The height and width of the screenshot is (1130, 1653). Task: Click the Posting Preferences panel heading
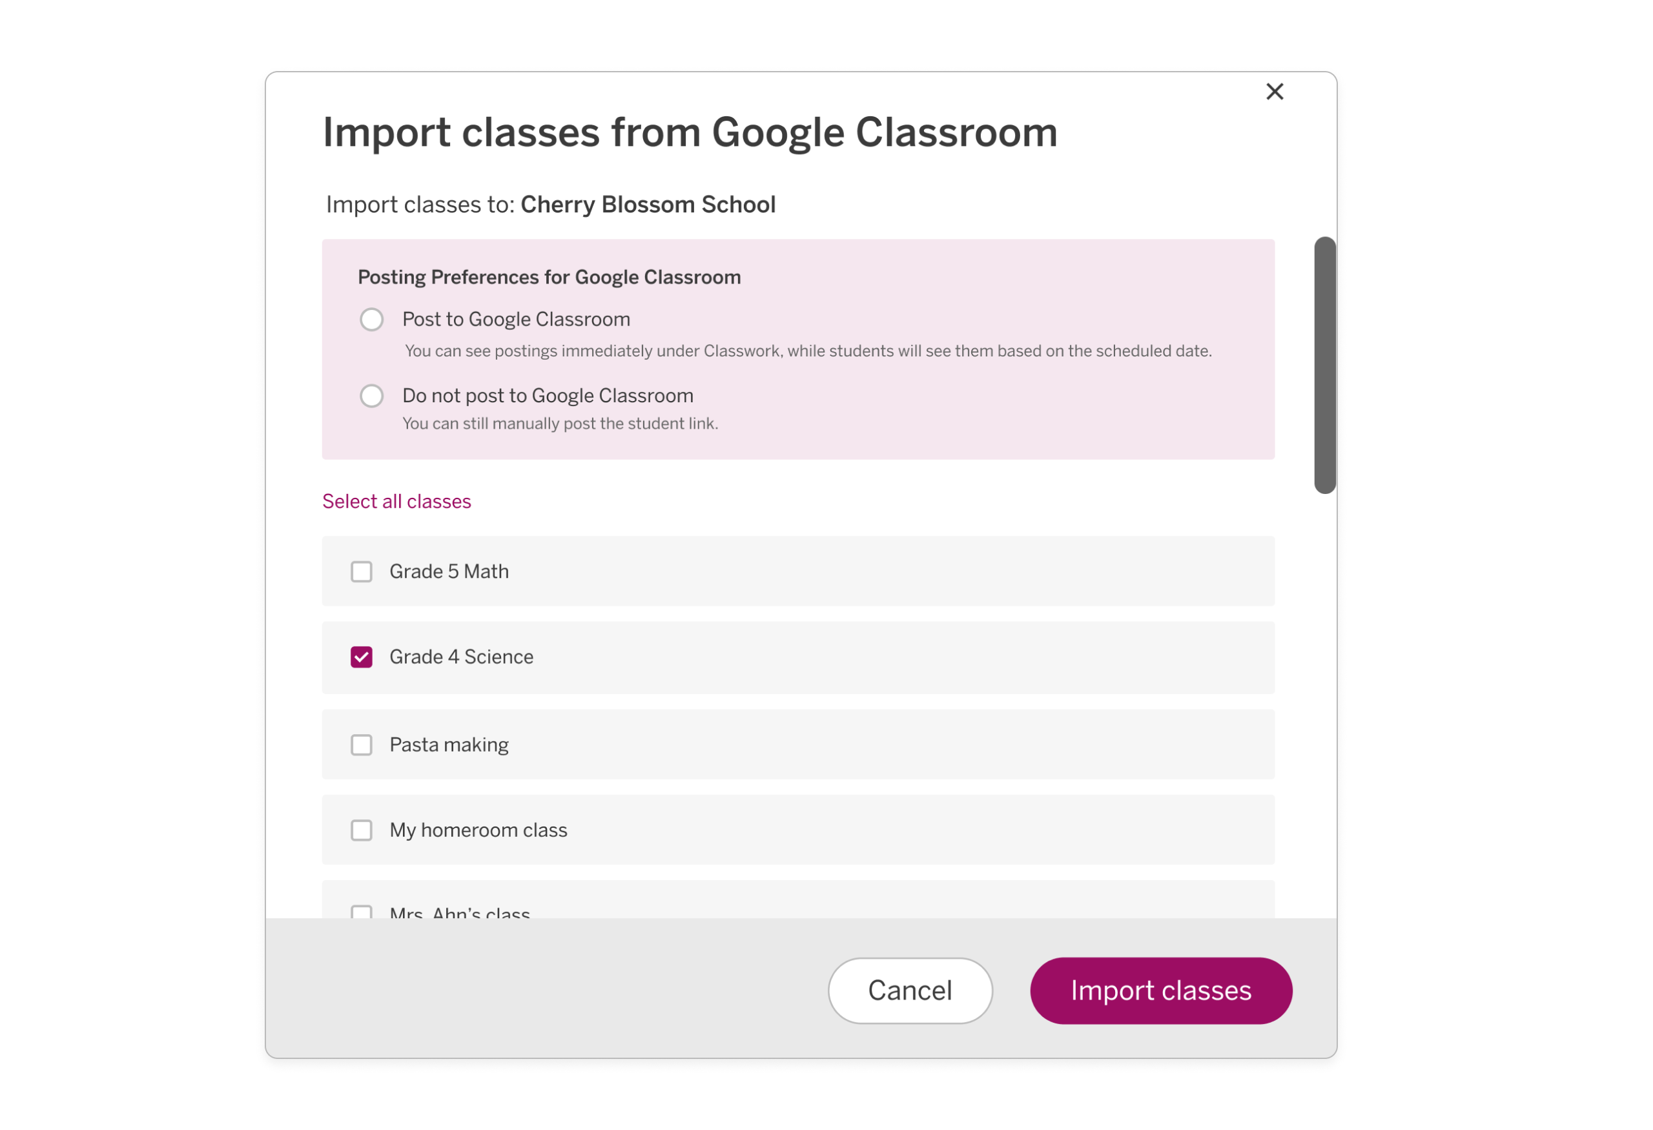[x=549, y=278]
